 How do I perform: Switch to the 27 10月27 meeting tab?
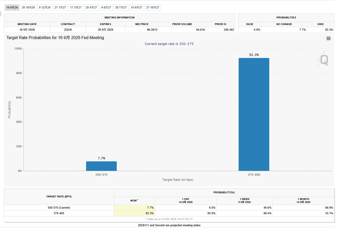tap(153, 7)
